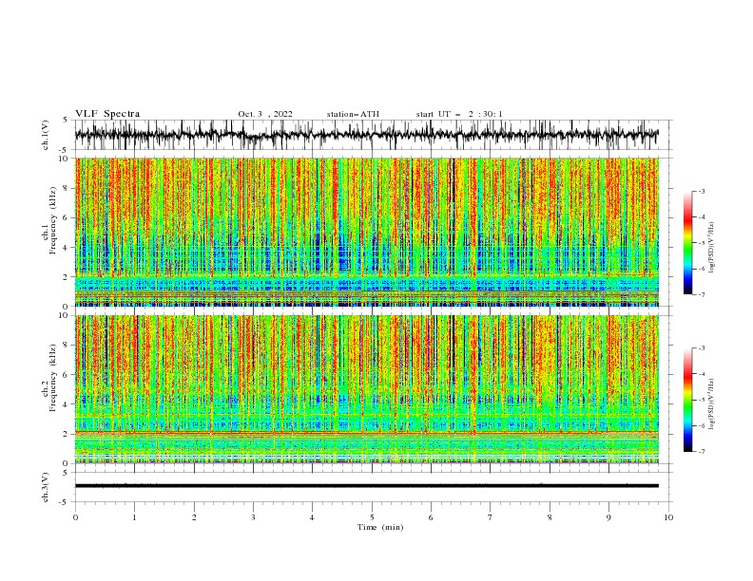Click tick label '5' on the Time axis
This screenshot has height=581, width=753.
click(372, 517)
